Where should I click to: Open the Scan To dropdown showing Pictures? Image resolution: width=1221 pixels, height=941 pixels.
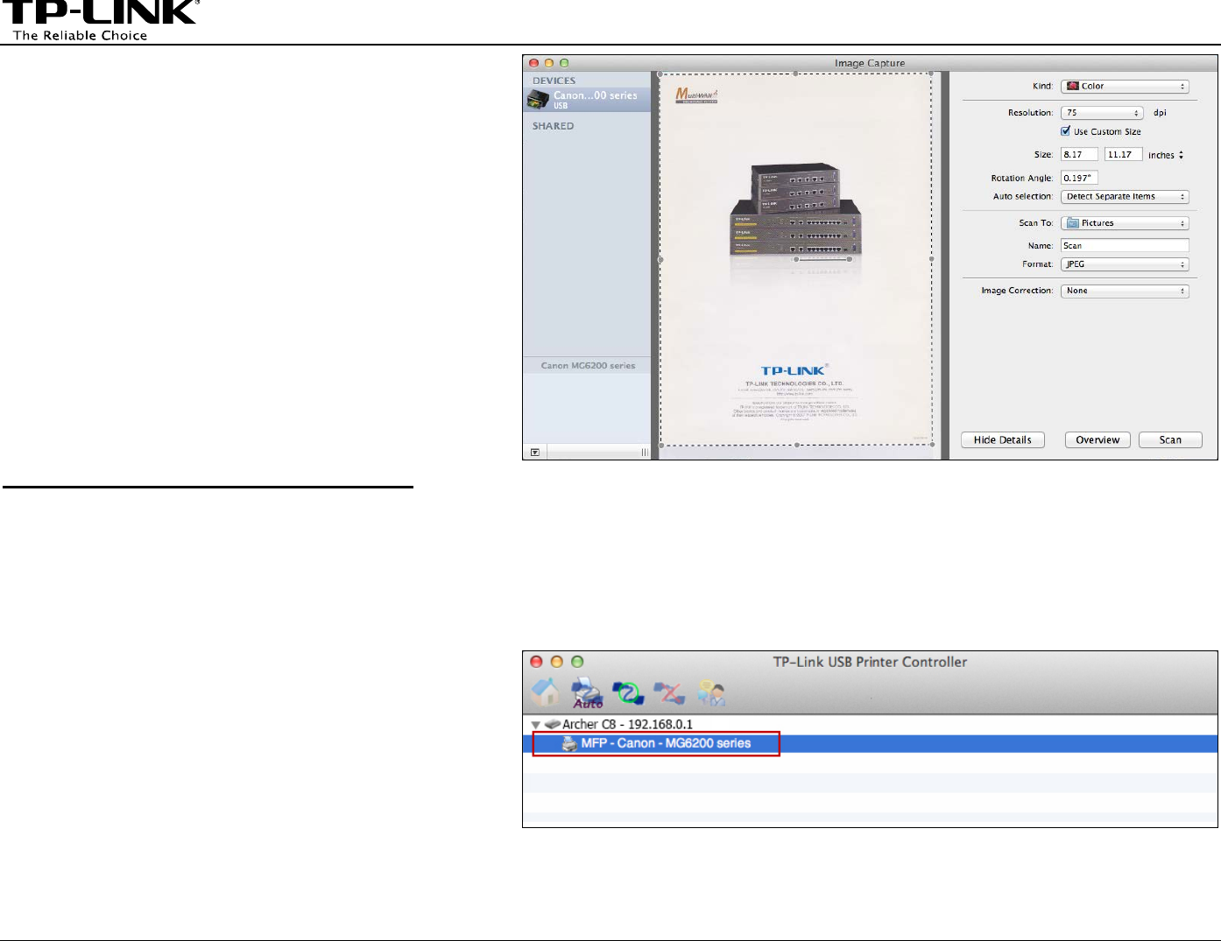1125,223
